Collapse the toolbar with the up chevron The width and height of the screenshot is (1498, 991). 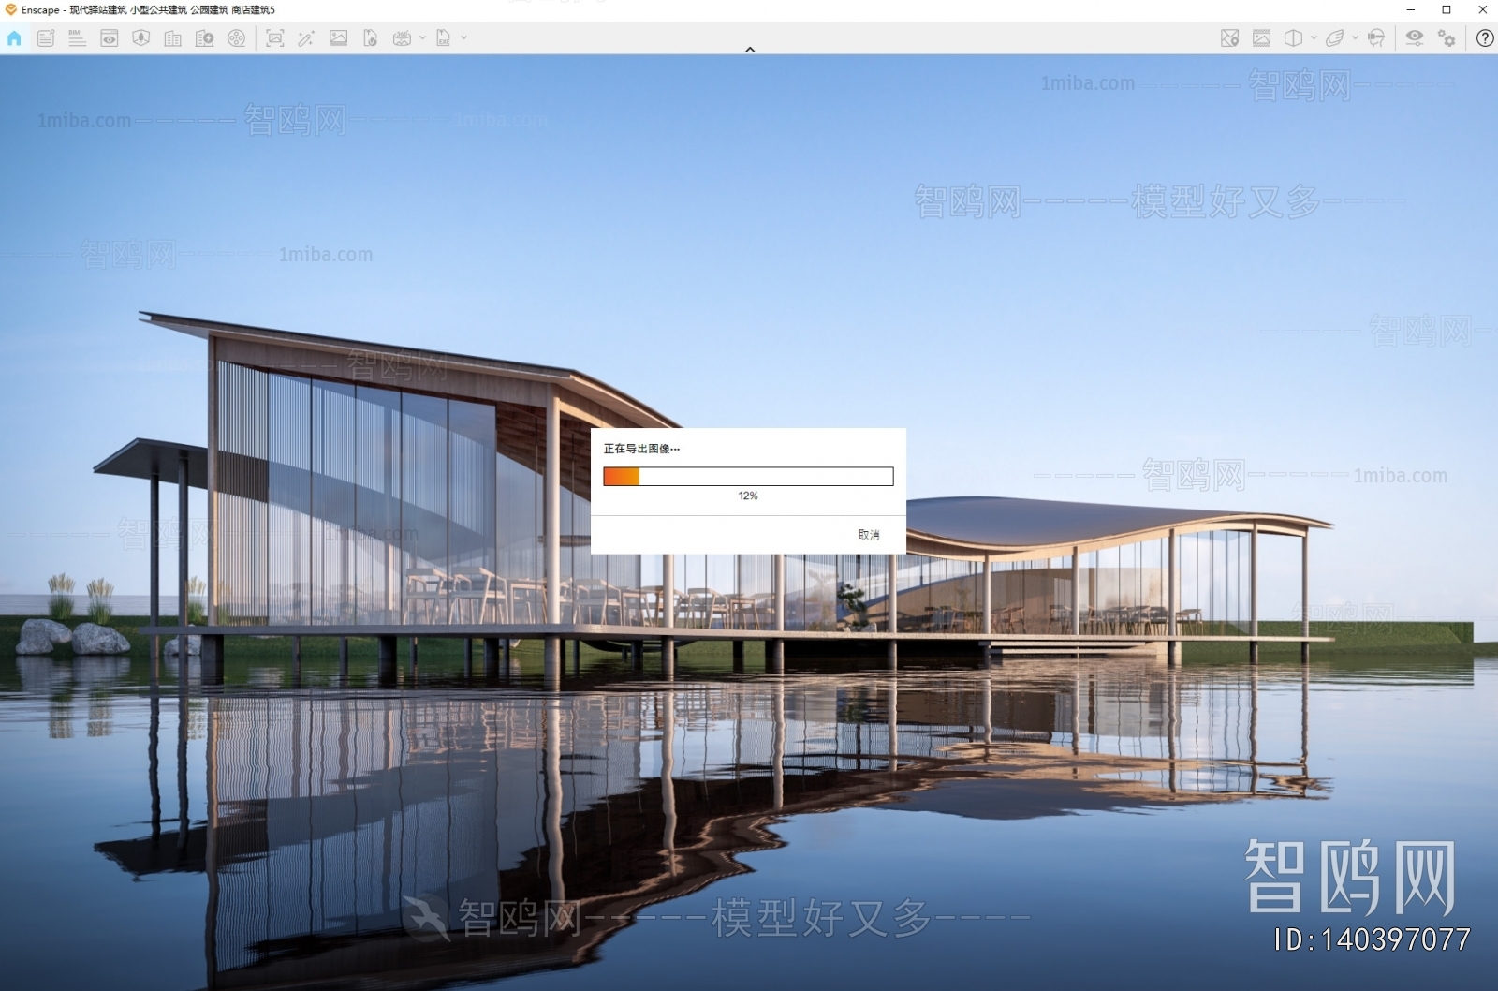click(749, 50)
